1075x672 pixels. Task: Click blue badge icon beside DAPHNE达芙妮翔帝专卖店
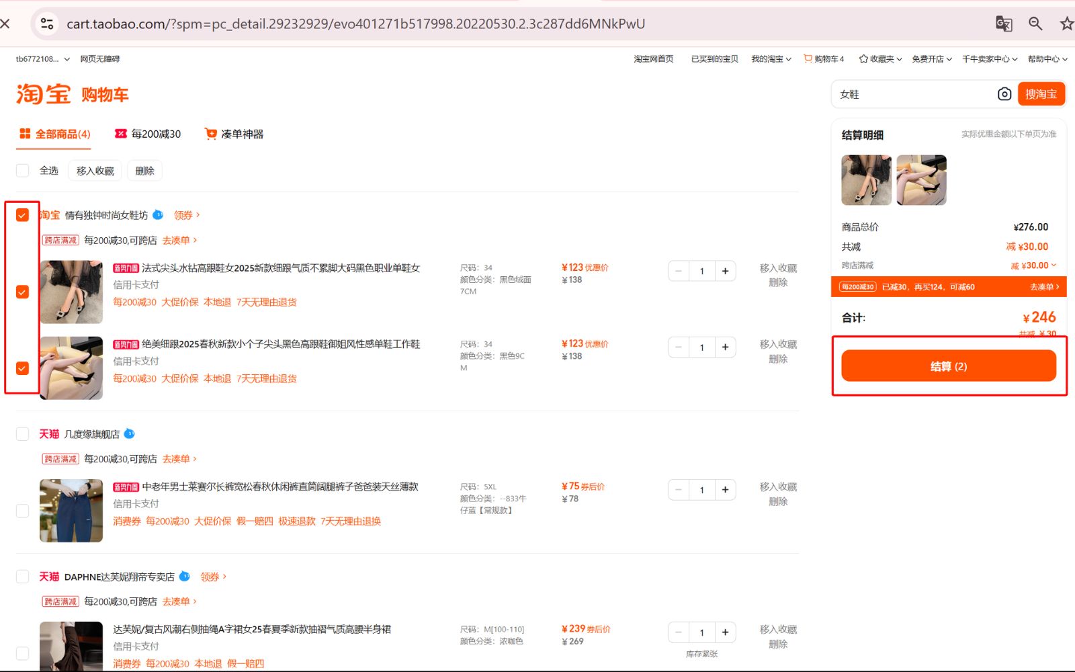(x=185, y=577)
